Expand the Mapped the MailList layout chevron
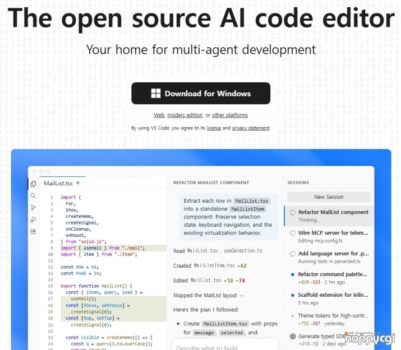The height and width of the screenshot is (350, 401). tap(242, 296)
